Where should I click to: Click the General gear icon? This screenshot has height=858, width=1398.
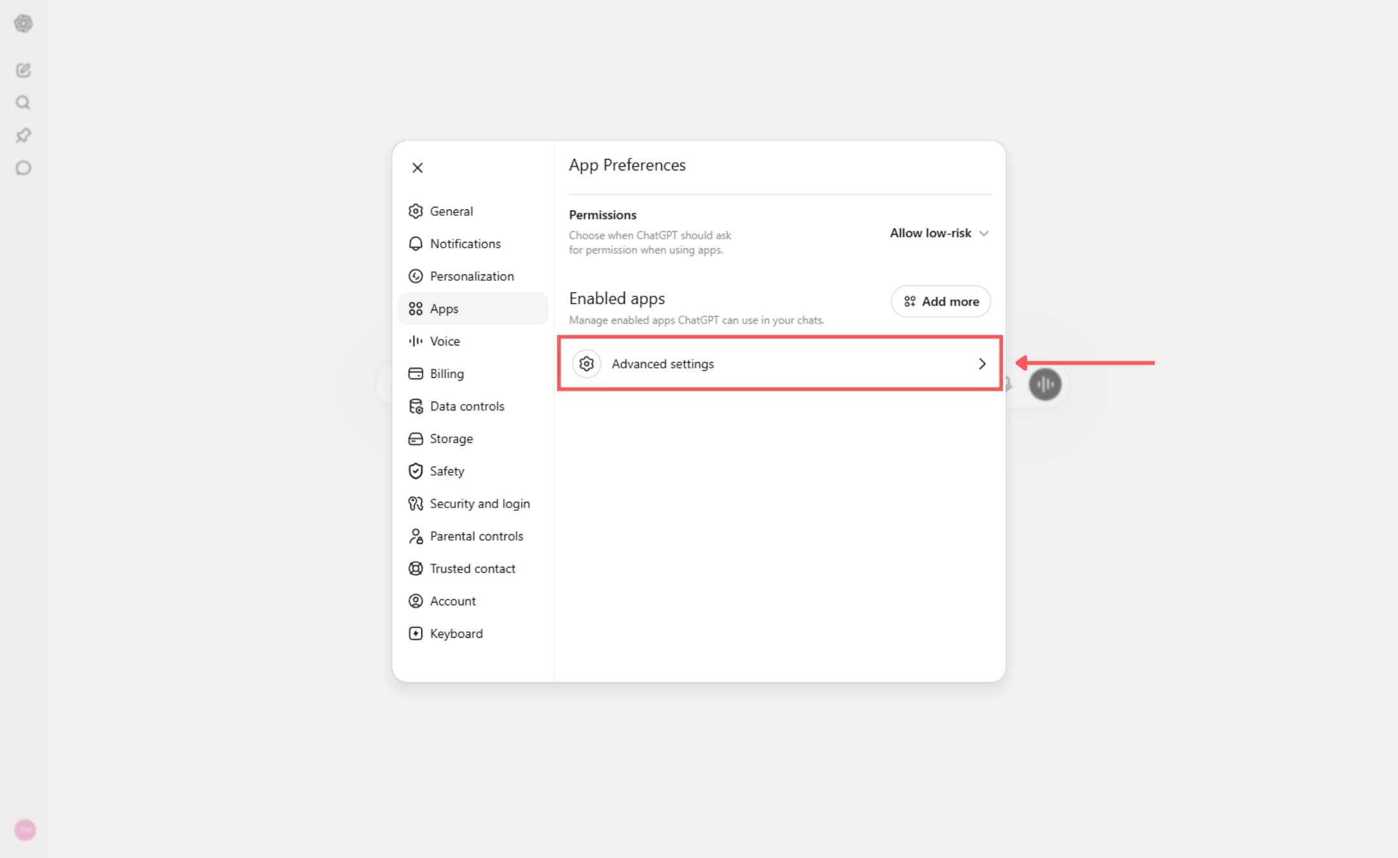pos(416,211)
